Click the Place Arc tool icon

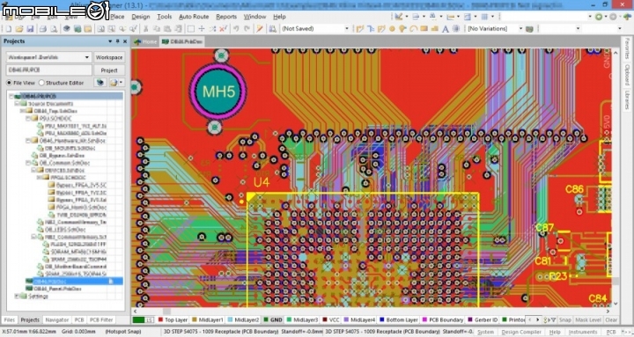[x=413, y=29]
